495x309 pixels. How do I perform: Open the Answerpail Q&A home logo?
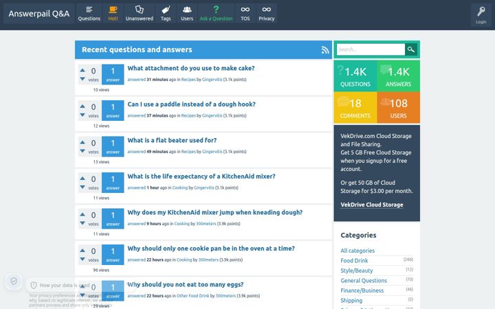click(x=38, y=14)
